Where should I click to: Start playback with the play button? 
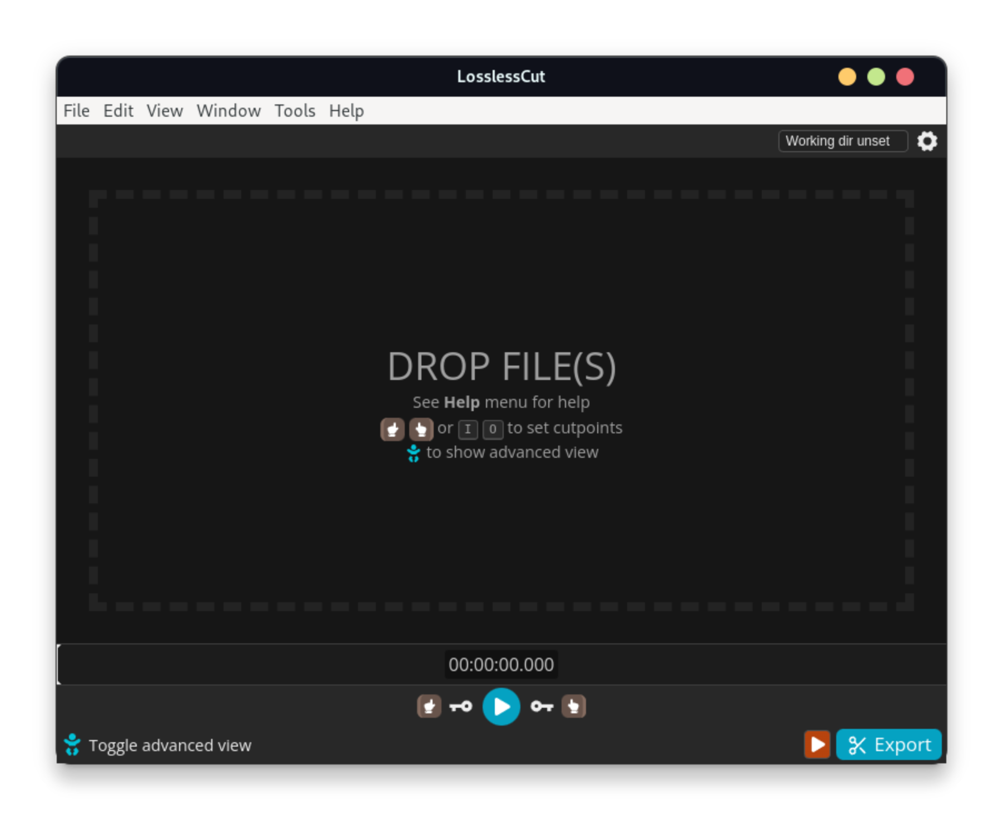(500, 706)
